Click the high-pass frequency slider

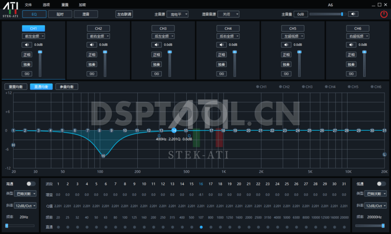click(x=20, y=226)
